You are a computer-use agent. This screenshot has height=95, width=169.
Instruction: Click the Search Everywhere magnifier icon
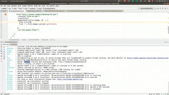[x=168, y=8]
